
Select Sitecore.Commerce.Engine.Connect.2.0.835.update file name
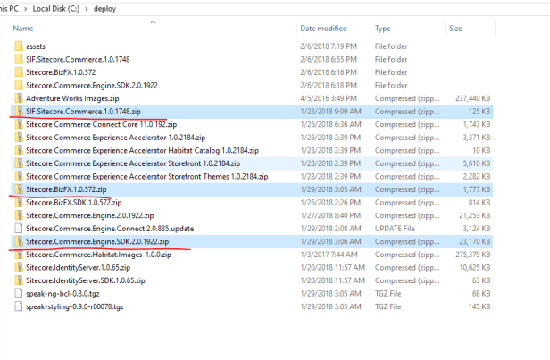110,229
